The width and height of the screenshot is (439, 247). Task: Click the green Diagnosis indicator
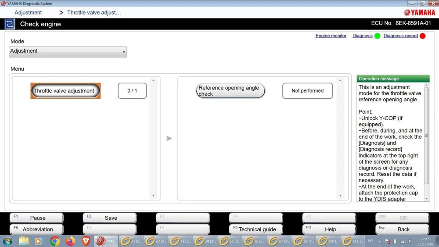pyautogui.click(x=378, y=36)
